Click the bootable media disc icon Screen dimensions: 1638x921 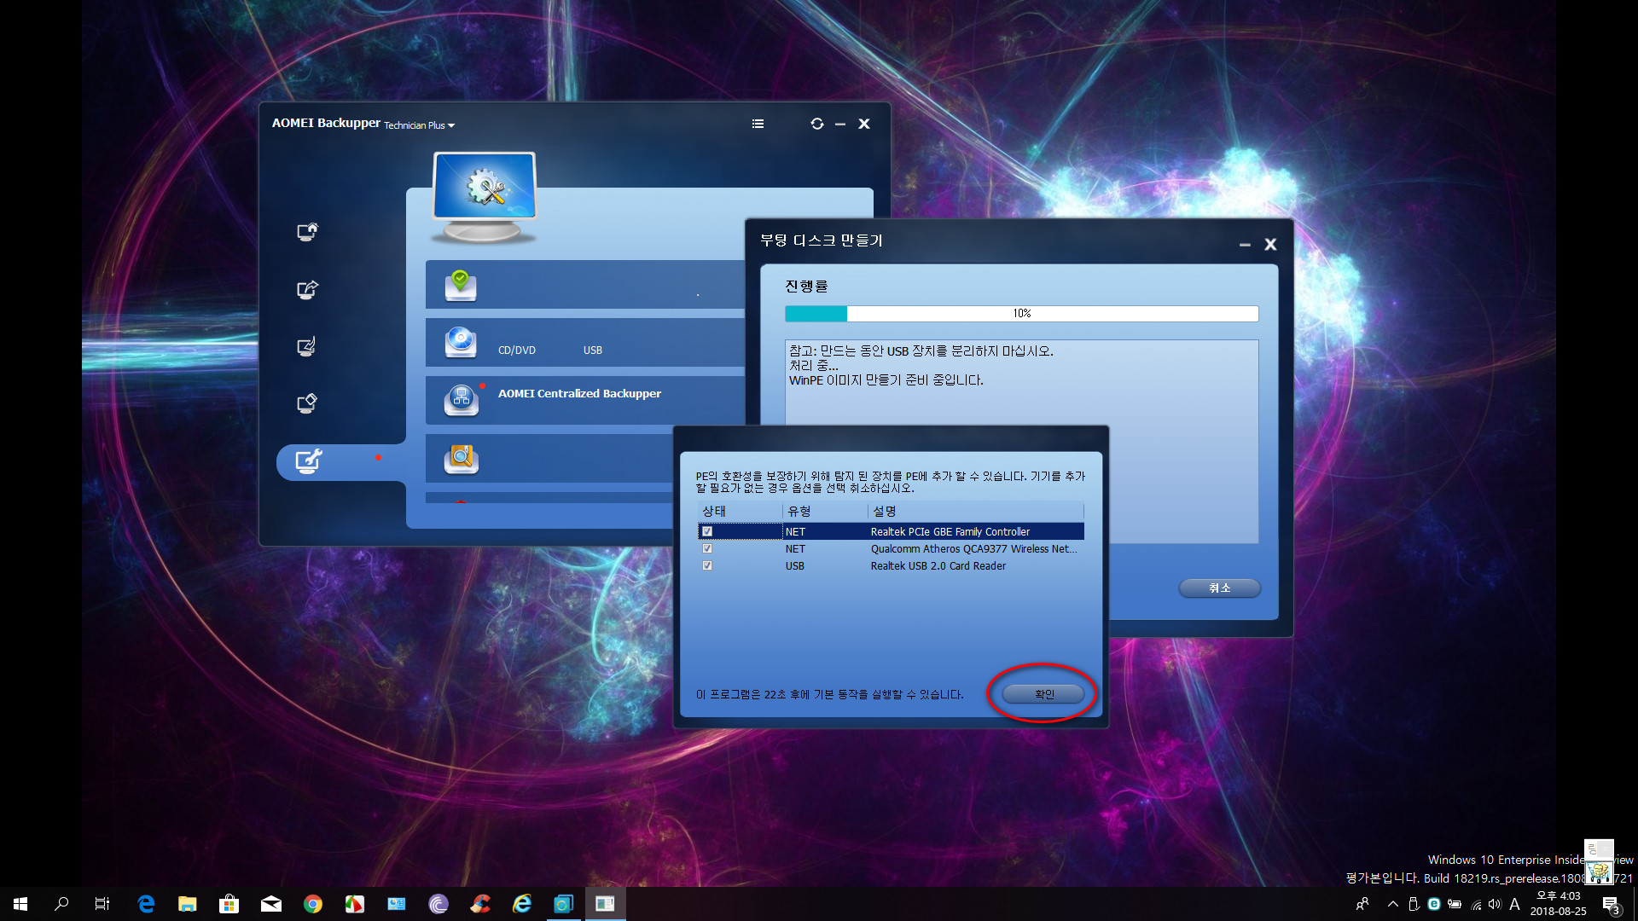point(461,342)
